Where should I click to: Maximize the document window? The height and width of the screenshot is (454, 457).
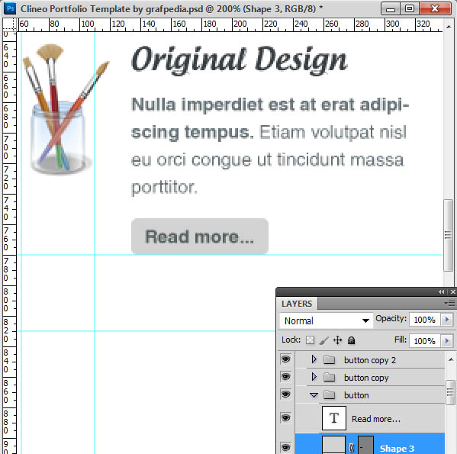[410, 8]
